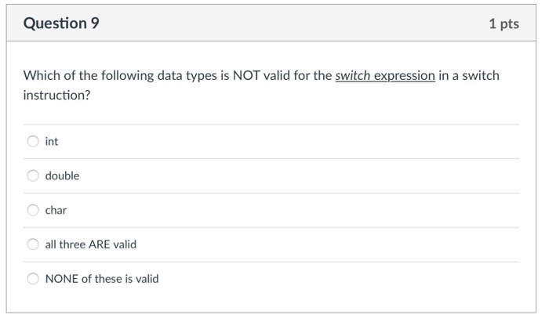Click the word "Which" starting the question

[x=41, y=76]
